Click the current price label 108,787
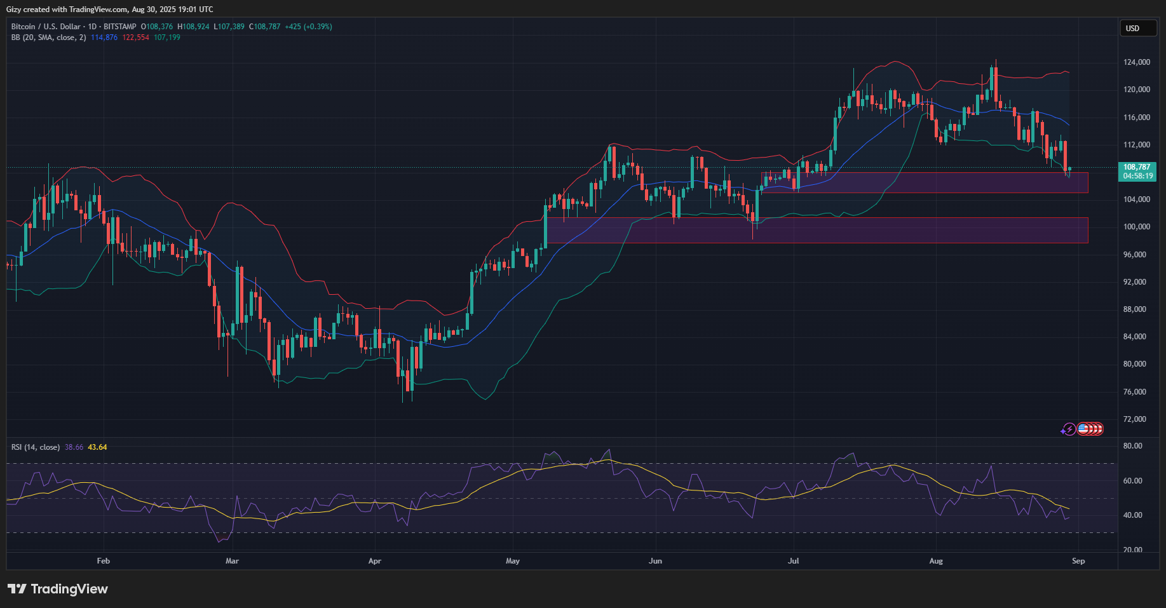Image resolution: width=1166 pixels, height=608 pixels. (1137, 167)
